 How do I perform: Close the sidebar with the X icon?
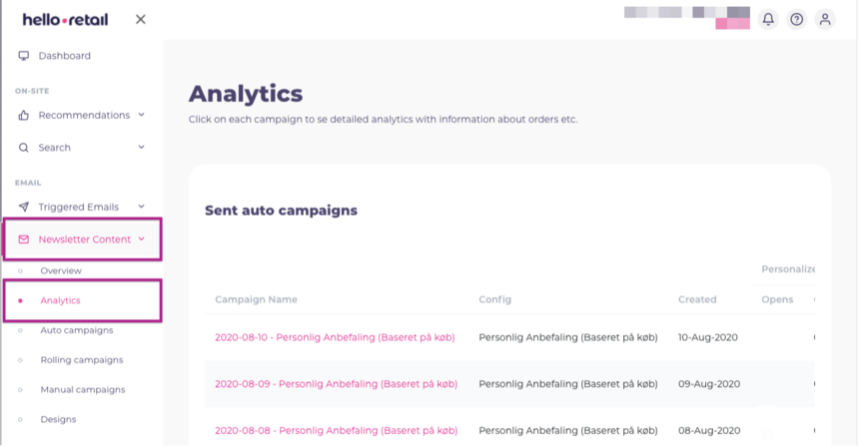(x=141, y=19)
